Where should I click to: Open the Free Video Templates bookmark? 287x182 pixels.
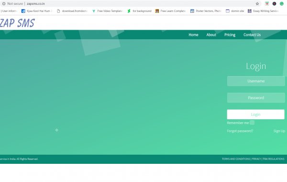point(108,11)
